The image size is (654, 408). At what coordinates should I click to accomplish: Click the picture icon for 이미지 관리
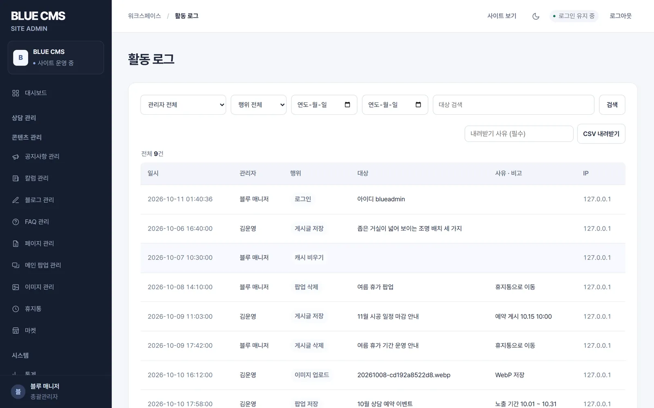16,287
